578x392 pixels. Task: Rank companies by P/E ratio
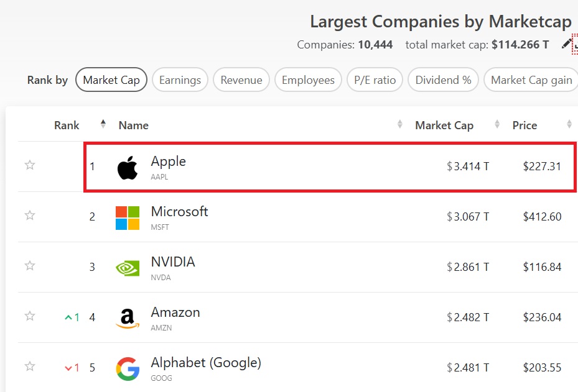(x=375, y=80)
